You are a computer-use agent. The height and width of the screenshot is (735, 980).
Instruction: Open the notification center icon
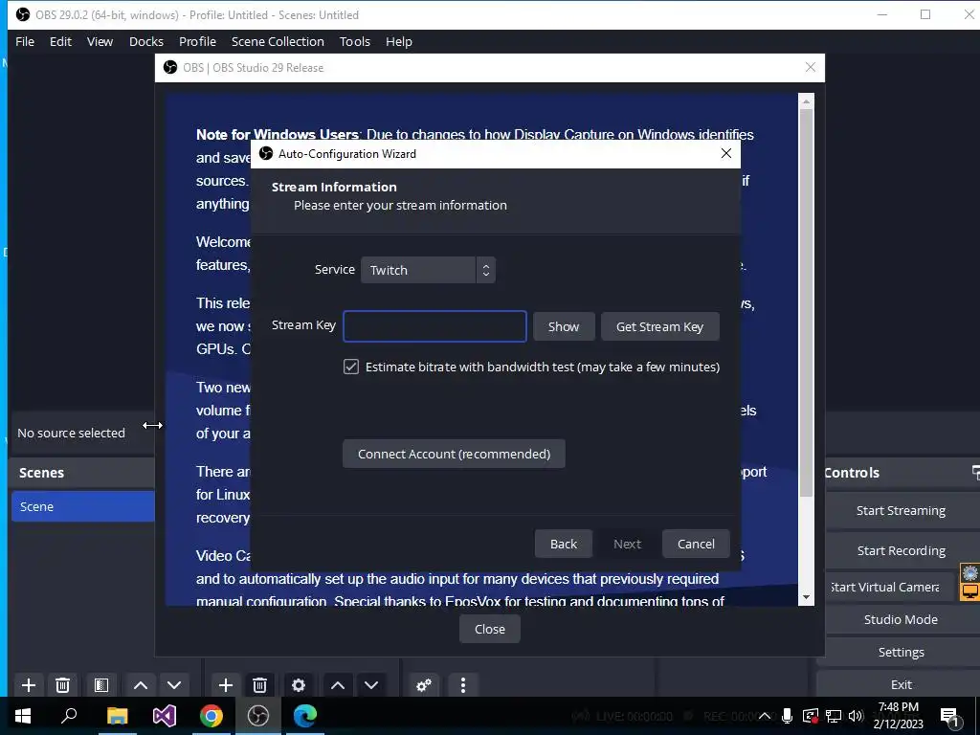(x=950, y=716)
